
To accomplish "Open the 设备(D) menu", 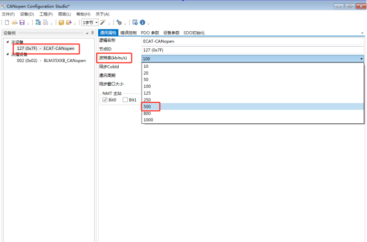I will pyautogui.click(x=27, y=14).
